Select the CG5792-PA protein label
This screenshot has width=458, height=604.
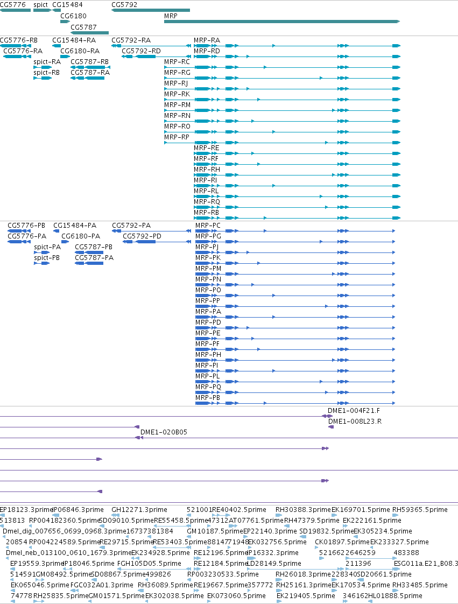pyautogui.click(x=131, y=226)
